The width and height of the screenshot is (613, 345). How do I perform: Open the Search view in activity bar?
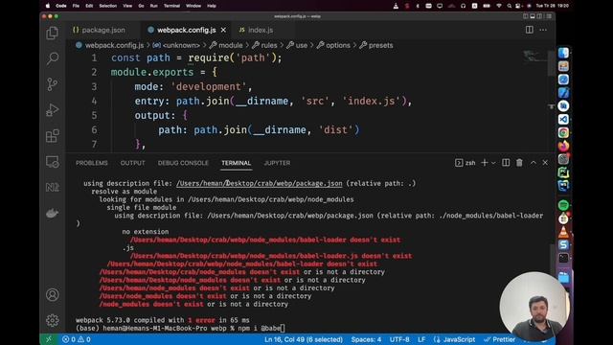(x=53, y=58)
